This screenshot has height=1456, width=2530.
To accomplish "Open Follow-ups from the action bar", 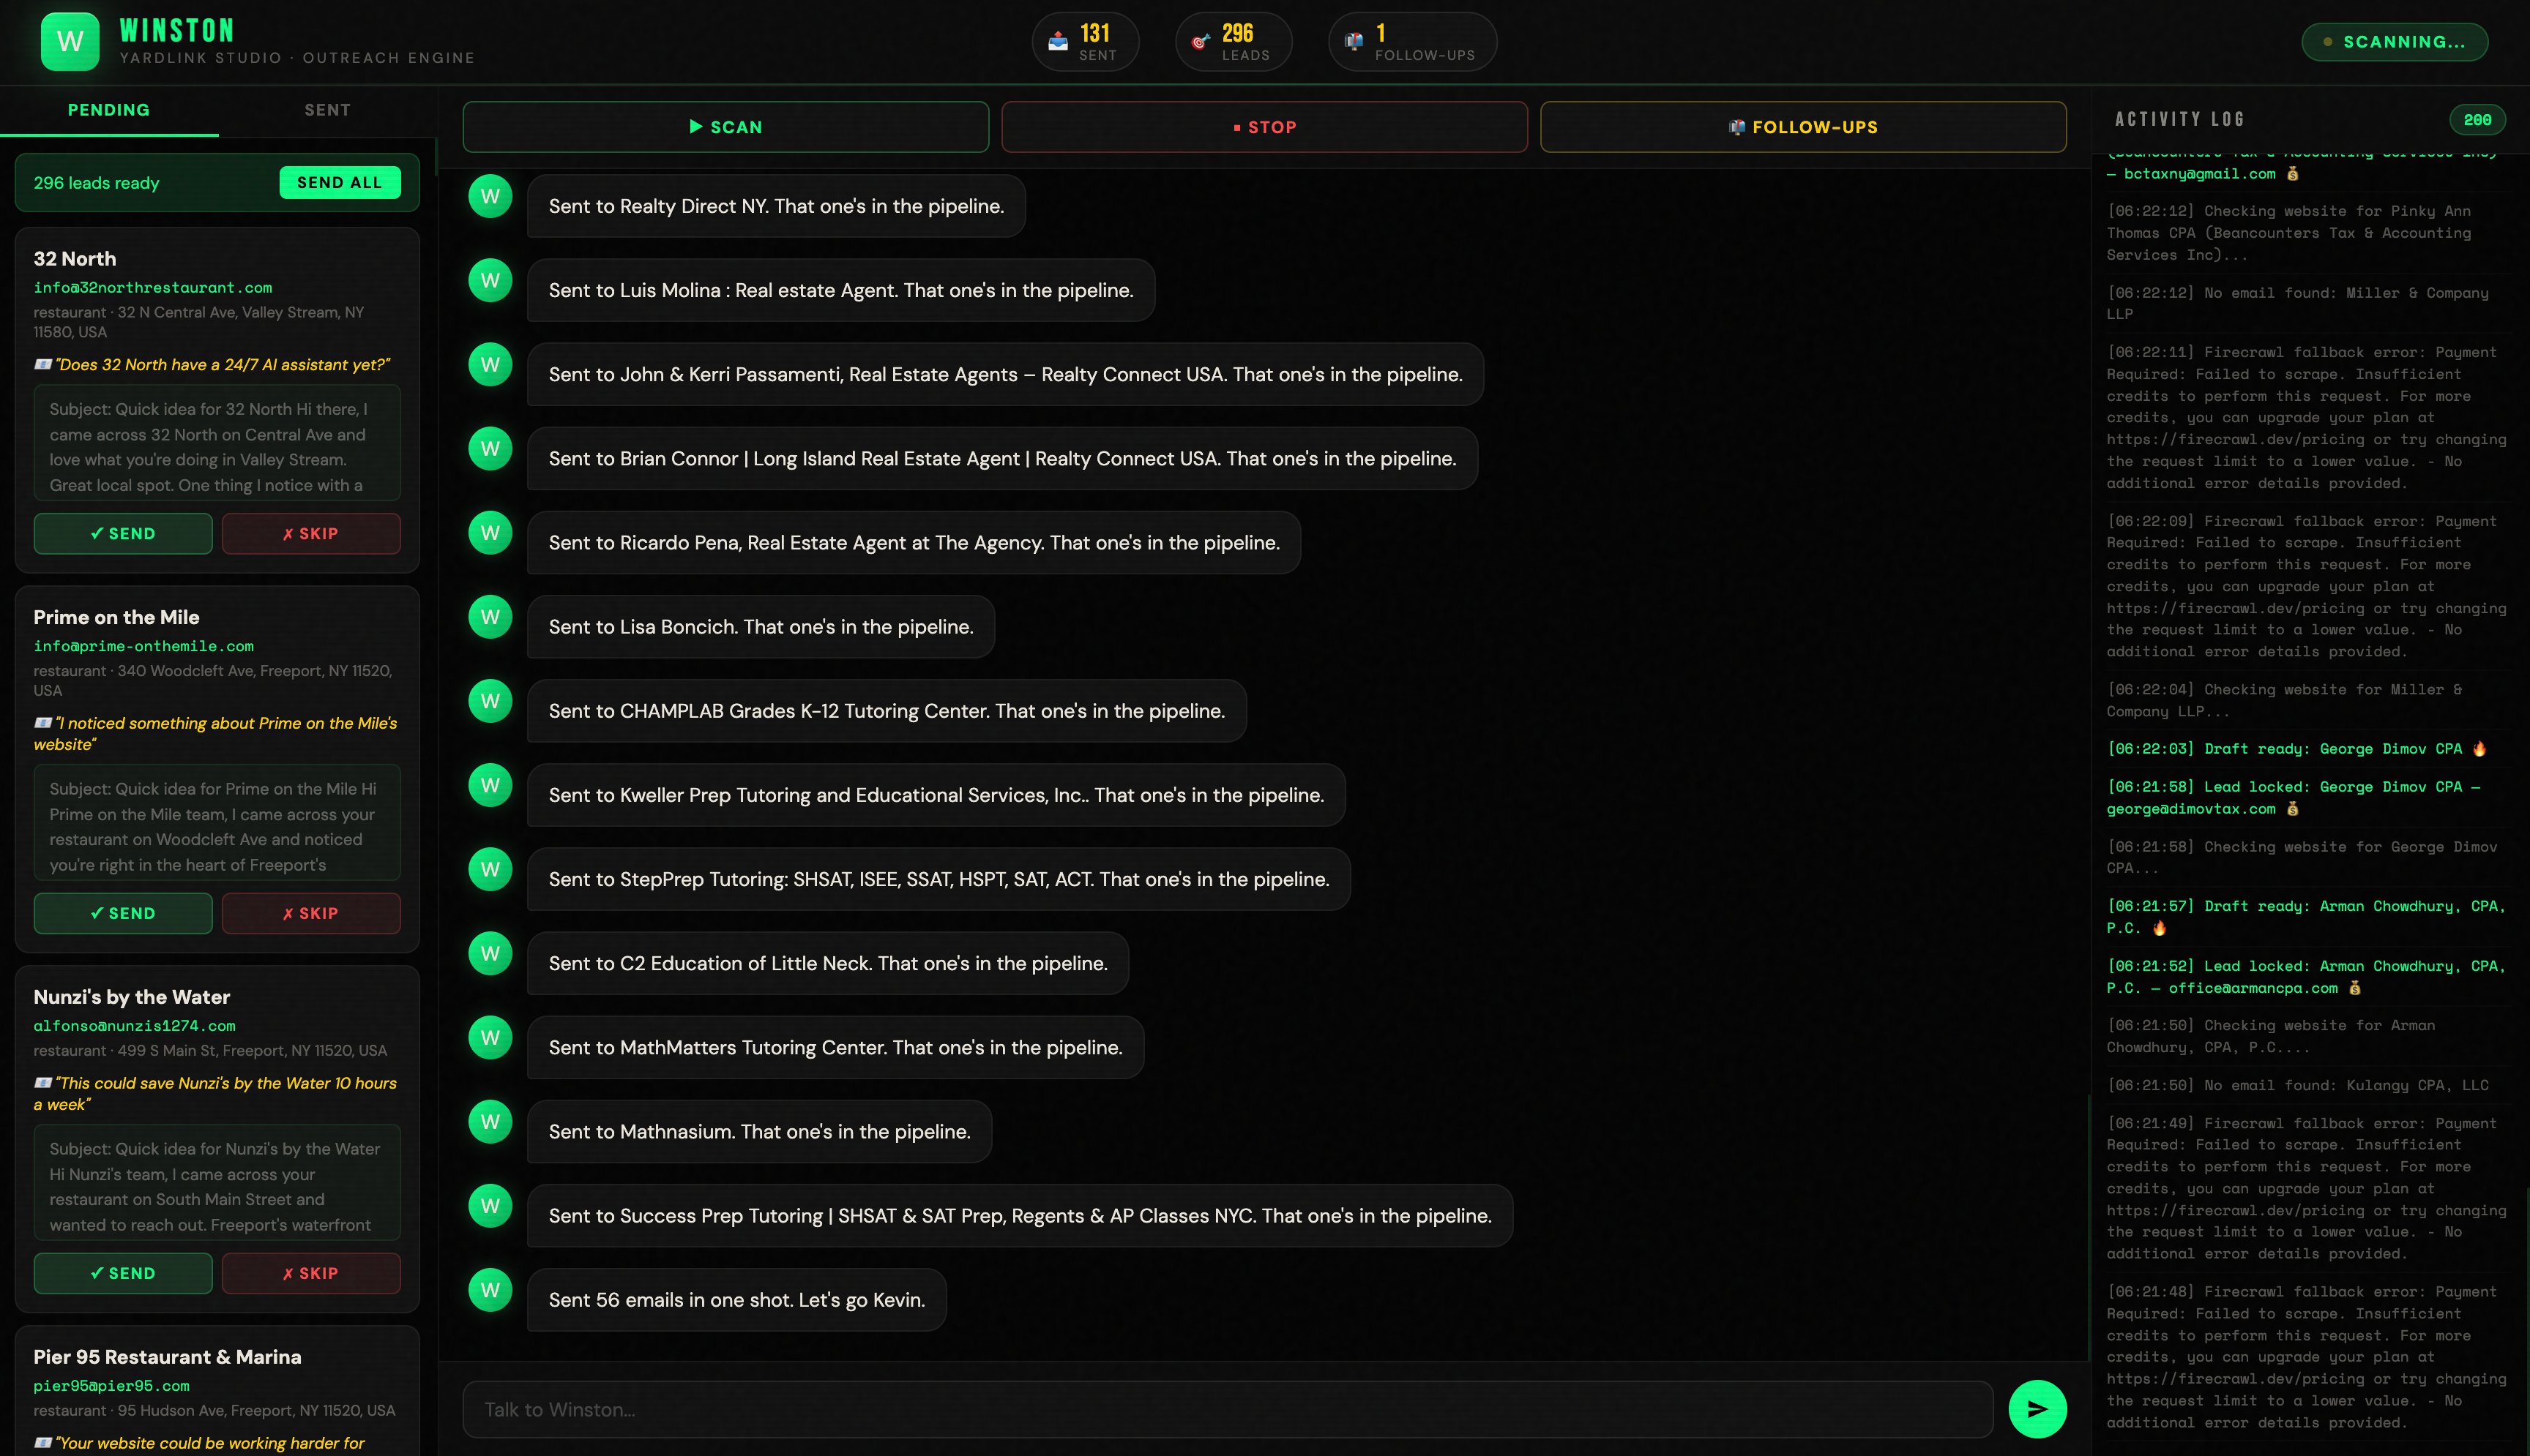I will pos(1803,127).
